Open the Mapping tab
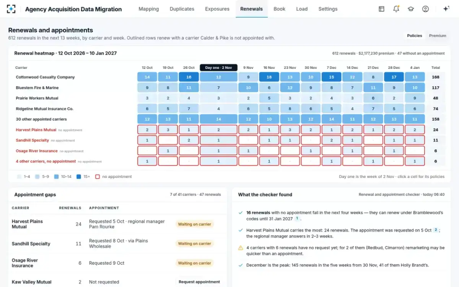The image size is (459, 287). tap(149, 9)
